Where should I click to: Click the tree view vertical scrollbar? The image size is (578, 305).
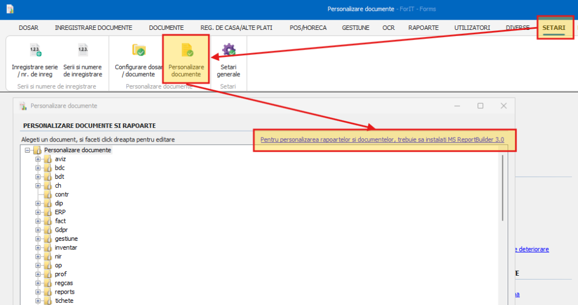pos(502,187)
